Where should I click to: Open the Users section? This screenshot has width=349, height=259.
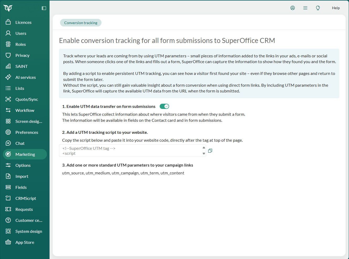[x=21, y=33]
